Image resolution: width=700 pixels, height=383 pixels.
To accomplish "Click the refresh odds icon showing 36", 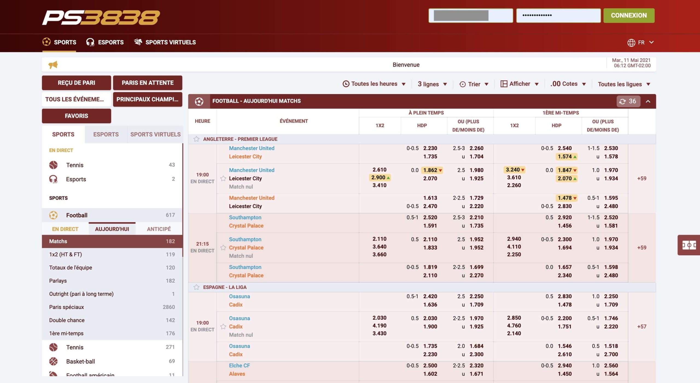I will 628,101.
